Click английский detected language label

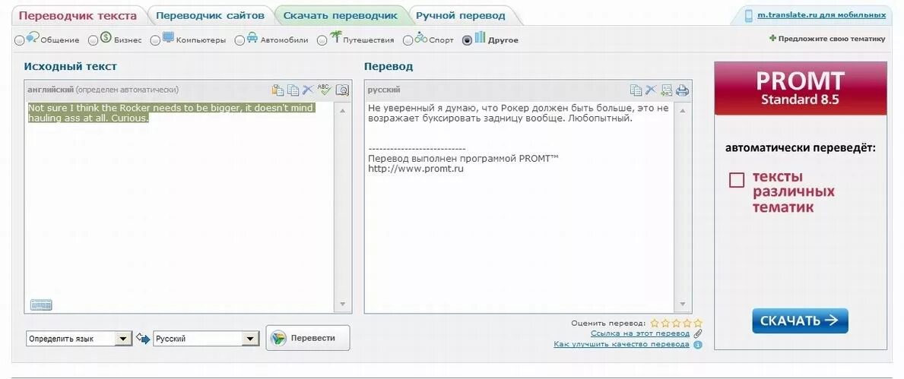[x=51, y=90]
